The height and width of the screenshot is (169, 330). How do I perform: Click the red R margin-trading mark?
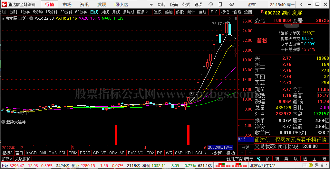click(262, 12)
